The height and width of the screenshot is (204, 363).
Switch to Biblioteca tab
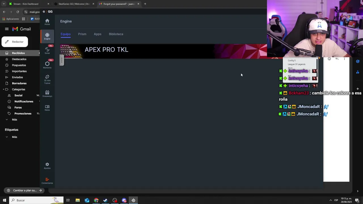(x=116, y=34)
